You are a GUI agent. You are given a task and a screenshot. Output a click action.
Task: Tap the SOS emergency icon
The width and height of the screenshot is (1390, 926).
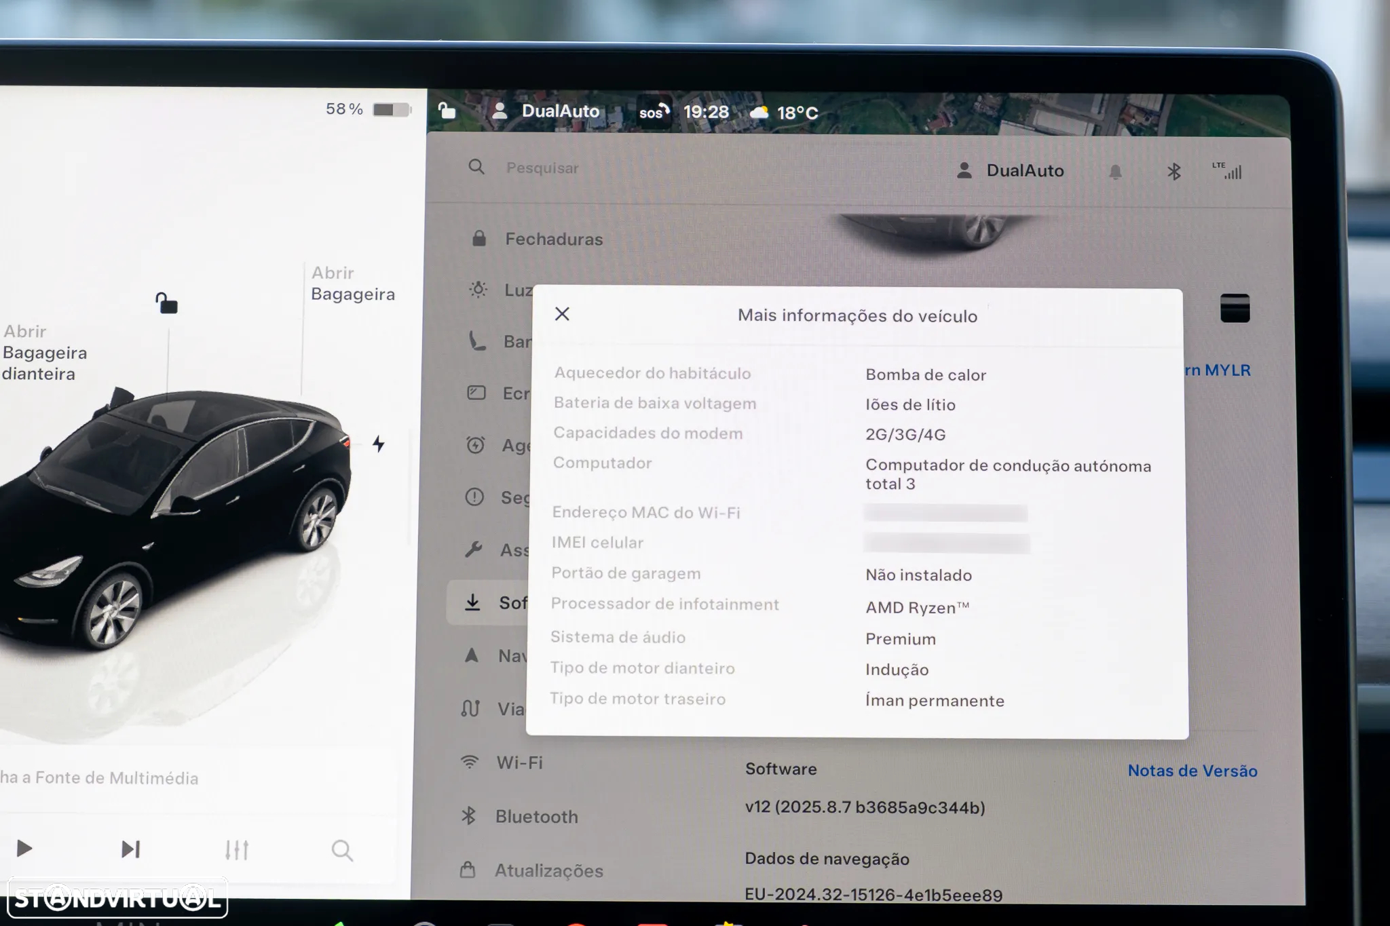654,111
